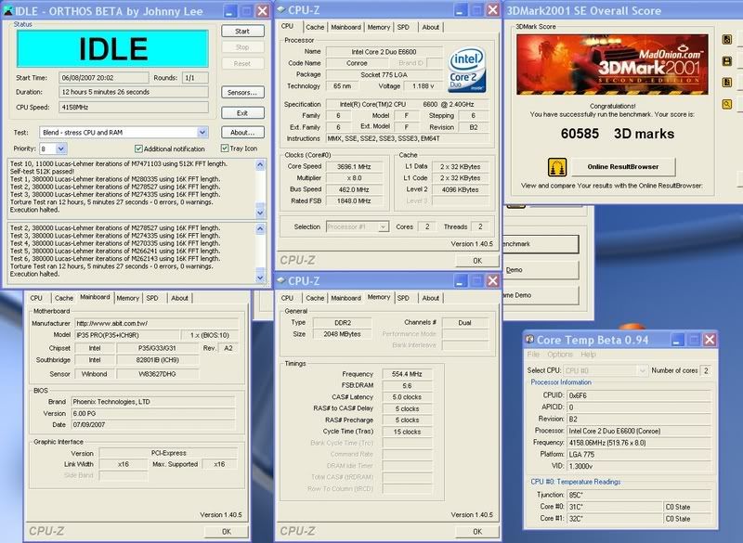Click the Stop button in ORTHOS
This screenshot has width=743, height=543.
point(242,47)
